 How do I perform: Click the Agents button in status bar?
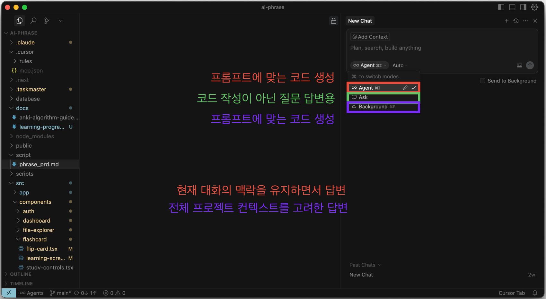pos(31,293)
